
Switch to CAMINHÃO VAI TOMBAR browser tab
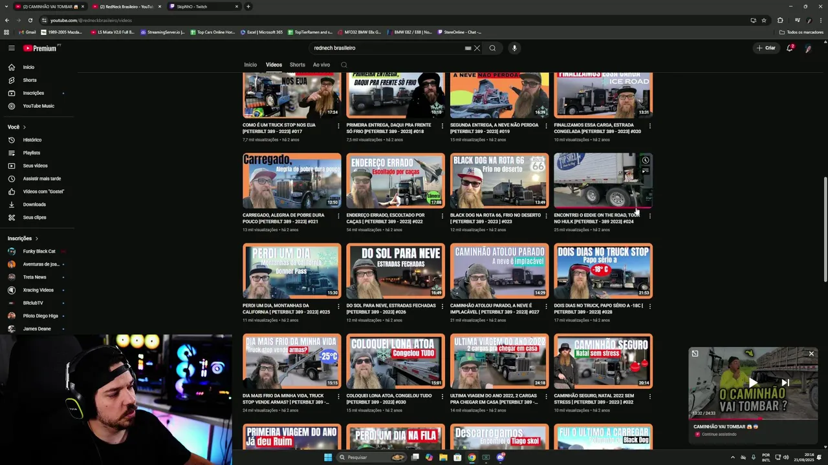coord(50,6)
